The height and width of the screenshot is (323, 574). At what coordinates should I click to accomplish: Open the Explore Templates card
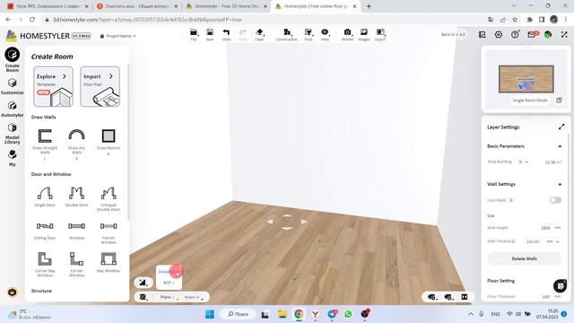tap(53, 86)
